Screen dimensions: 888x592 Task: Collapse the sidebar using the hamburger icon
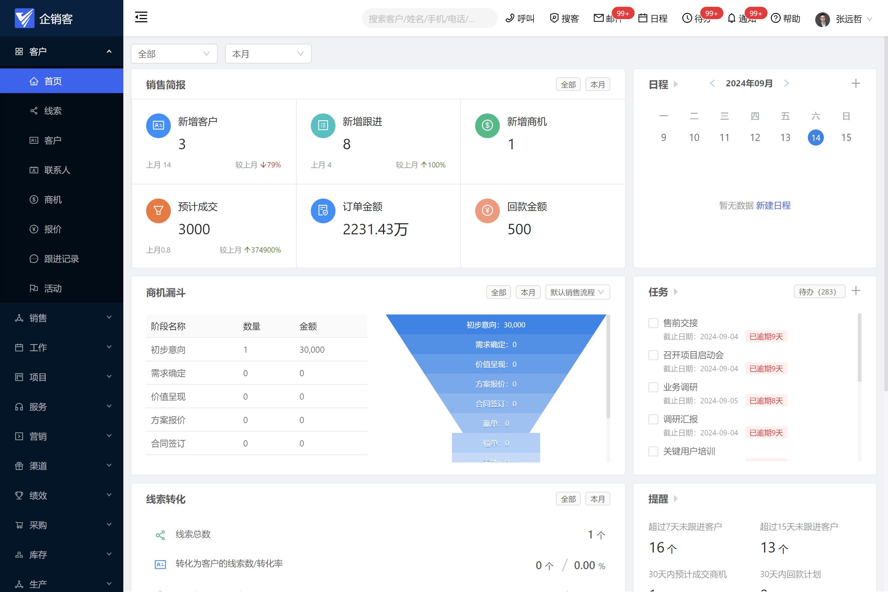(141, 17)
